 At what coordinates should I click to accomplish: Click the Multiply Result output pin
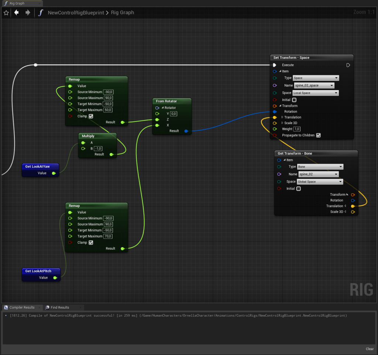click(x=111, y=154)
